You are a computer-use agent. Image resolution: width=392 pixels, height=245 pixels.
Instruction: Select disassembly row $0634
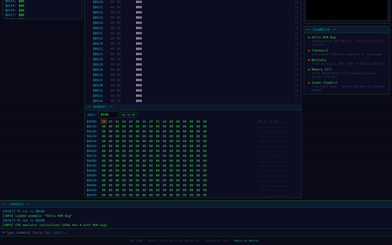(193, 96)
